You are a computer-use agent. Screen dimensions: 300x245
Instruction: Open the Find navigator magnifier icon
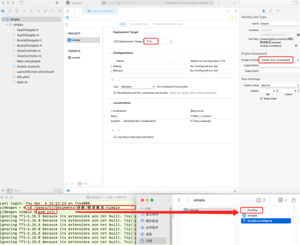coord(24,11)
